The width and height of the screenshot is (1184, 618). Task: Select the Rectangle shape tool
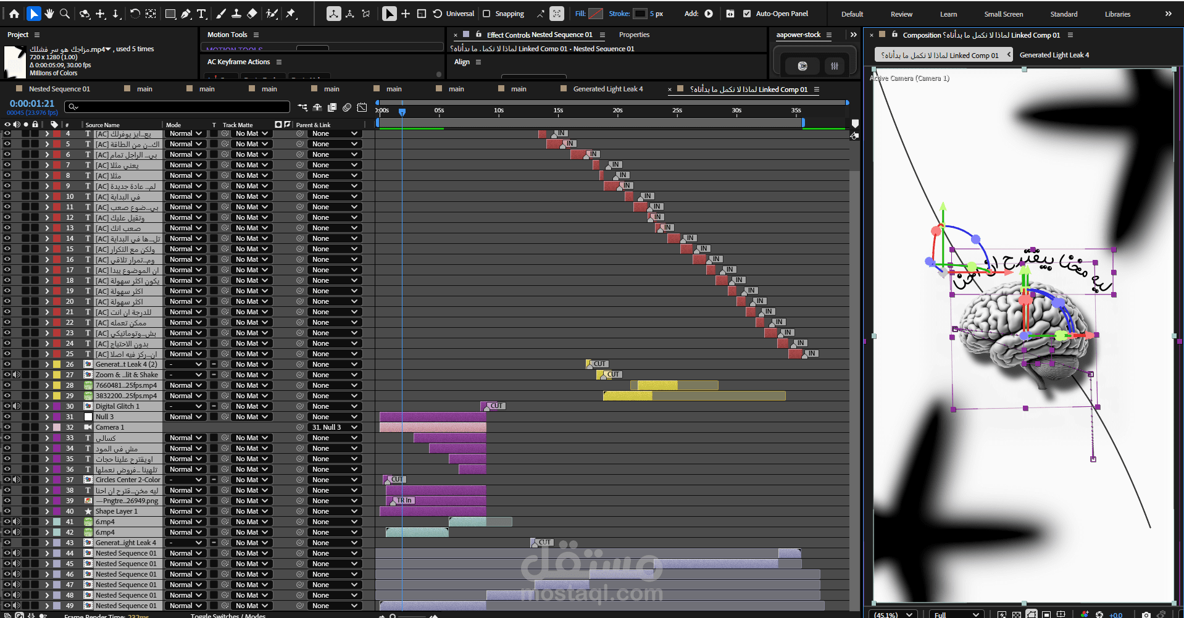170,14
